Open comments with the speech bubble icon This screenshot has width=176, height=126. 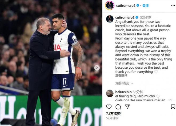118,107
